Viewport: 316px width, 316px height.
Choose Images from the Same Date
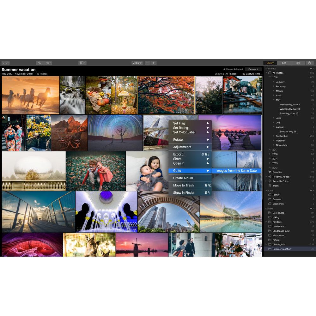(x=237, y=170)
